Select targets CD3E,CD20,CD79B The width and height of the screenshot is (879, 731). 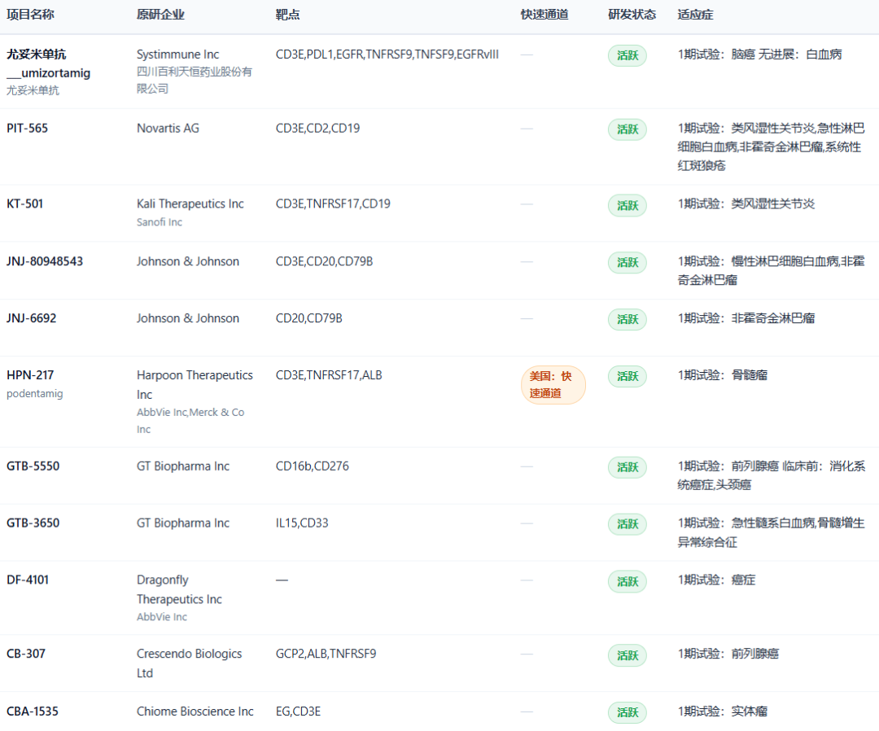(x=324, y=262)
